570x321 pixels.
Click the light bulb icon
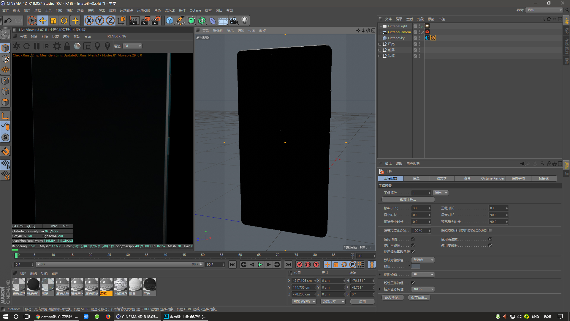[x=244, y=21]
